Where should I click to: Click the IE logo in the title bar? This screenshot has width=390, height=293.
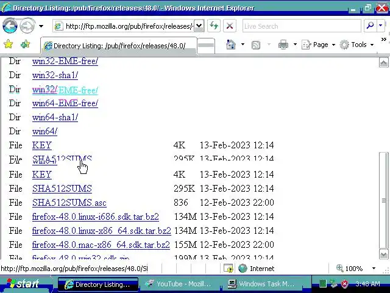pos(6,7)
